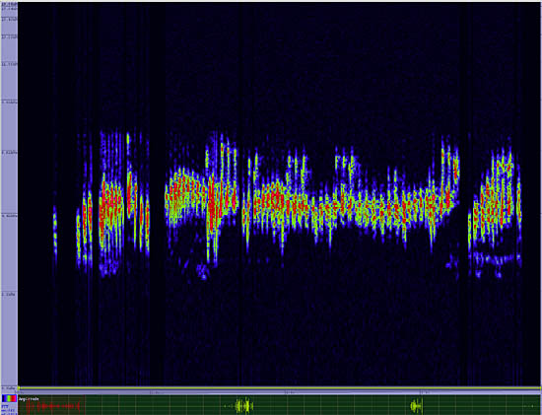542x415 pixels.
Task: Click the final song burst in spectrogram
Action: 495,207
